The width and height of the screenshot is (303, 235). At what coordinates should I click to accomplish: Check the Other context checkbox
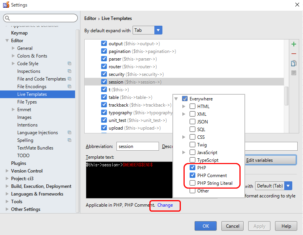(x=192, y=191)
